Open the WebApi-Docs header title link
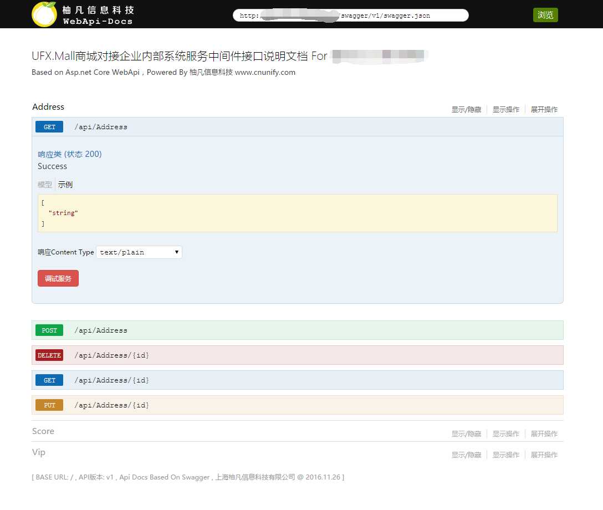 tap(98, 21)
